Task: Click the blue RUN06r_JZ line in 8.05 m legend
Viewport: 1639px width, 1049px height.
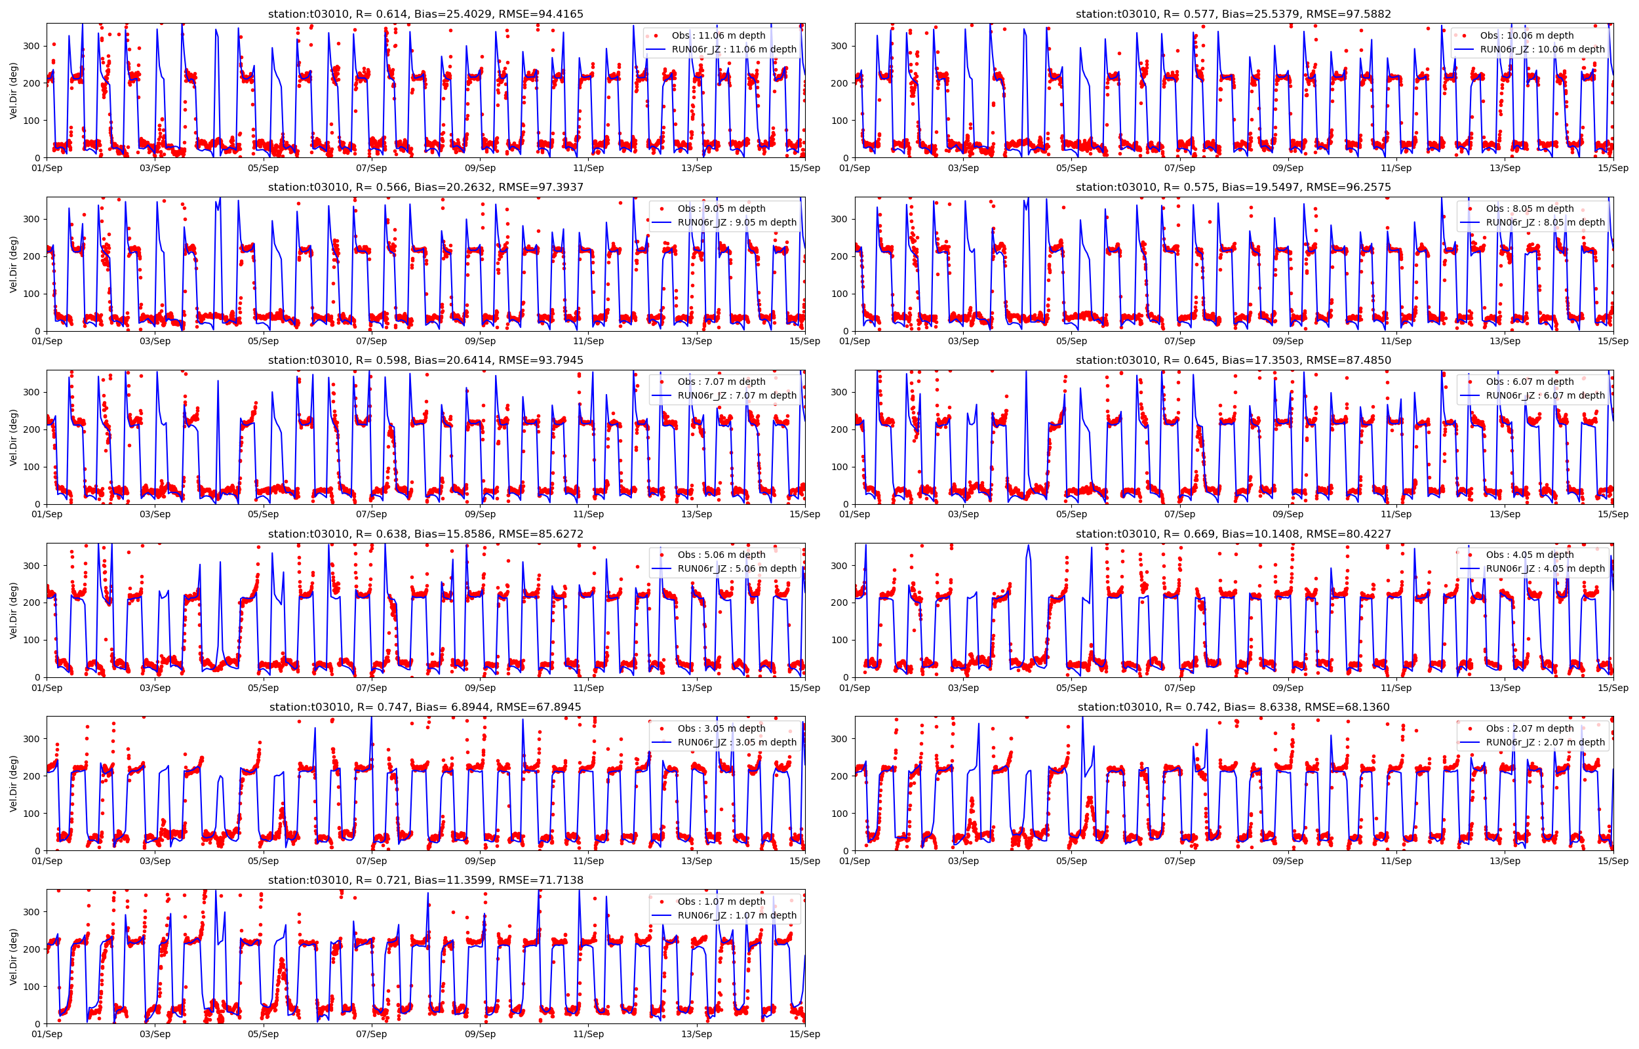Action: (1469, 223)
